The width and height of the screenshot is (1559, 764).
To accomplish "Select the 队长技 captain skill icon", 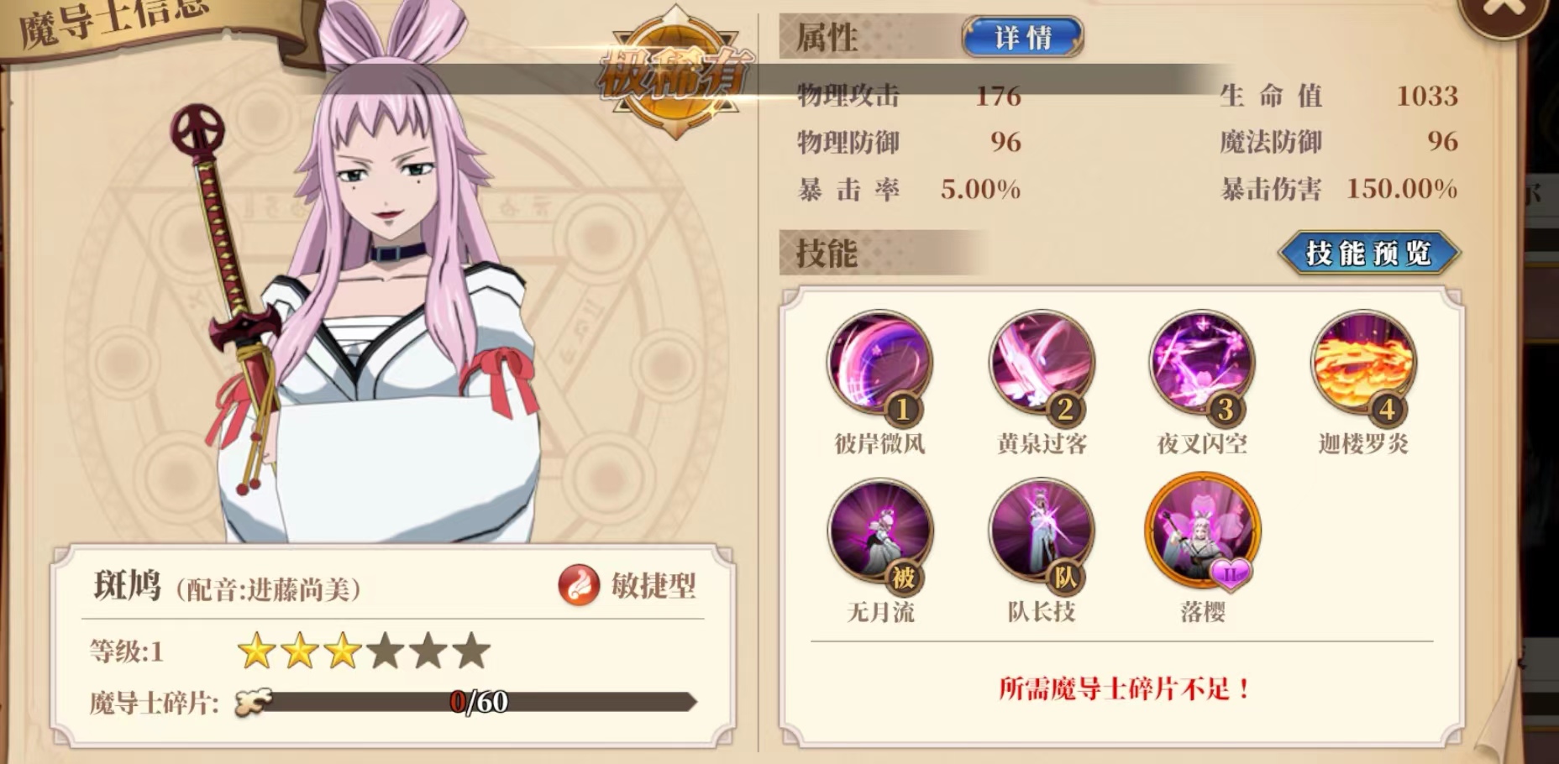I will pyautogui.click(x=1042, y=531).
